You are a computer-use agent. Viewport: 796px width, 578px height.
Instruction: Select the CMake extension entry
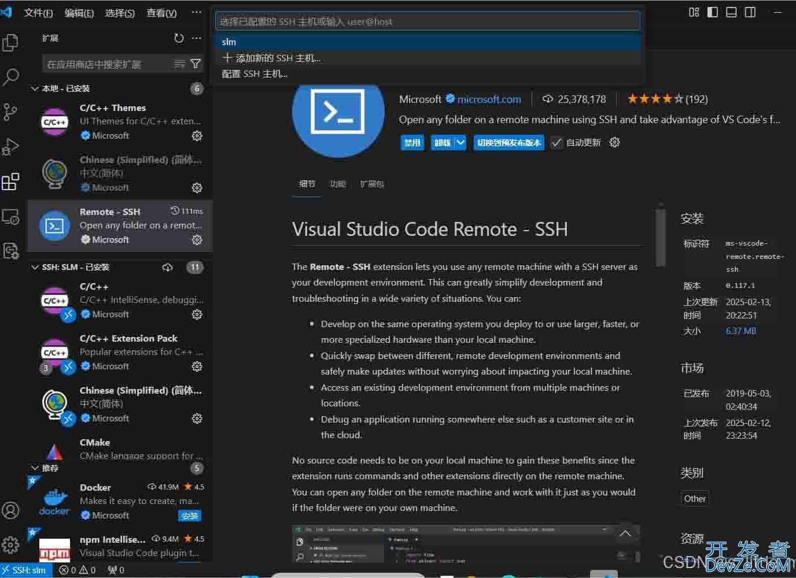120,449
